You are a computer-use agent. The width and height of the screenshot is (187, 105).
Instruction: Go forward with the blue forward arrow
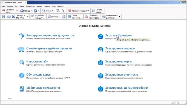[35, 11]
